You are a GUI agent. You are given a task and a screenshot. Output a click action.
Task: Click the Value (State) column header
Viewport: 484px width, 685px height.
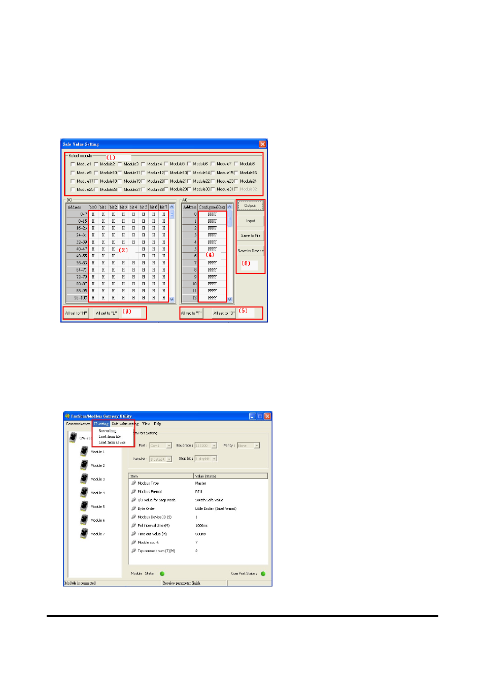tap(231, 476)
